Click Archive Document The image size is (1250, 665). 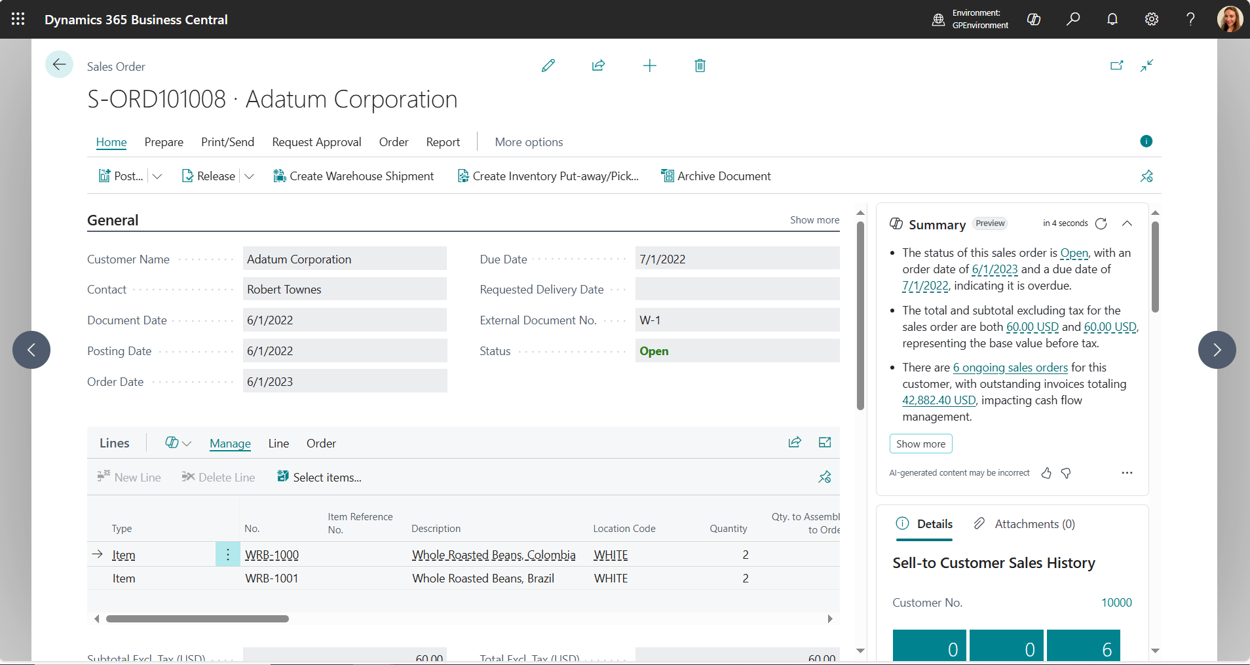[x=716, y=176]
